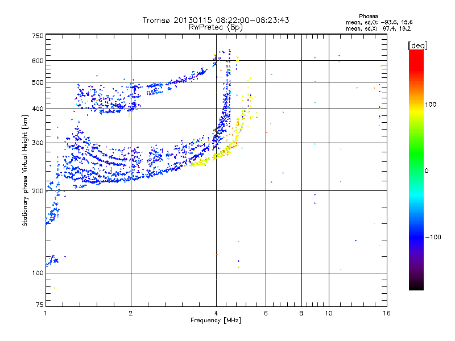The image size is (455, 341).
Task: Click the colorbar tick label '100'
Action: tap(431, 105)
